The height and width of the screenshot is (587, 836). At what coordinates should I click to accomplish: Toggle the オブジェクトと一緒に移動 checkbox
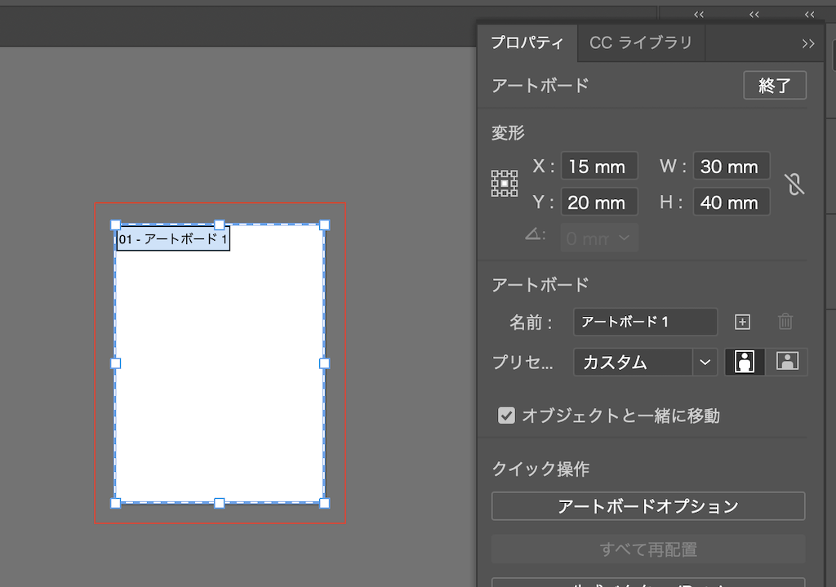(x=506, y=416)
